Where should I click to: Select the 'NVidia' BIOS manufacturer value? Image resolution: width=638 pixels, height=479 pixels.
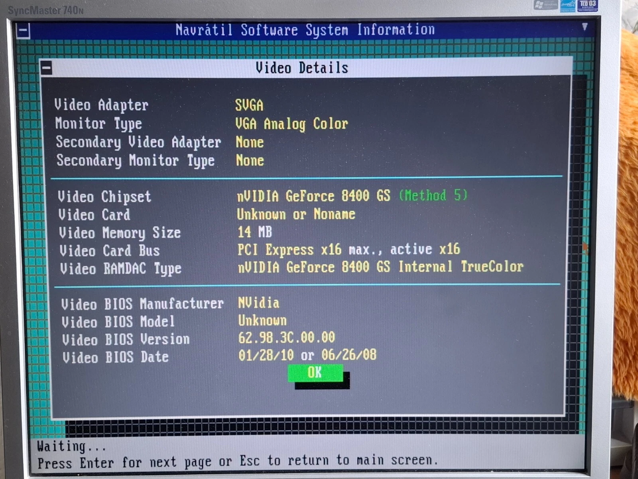259,303
